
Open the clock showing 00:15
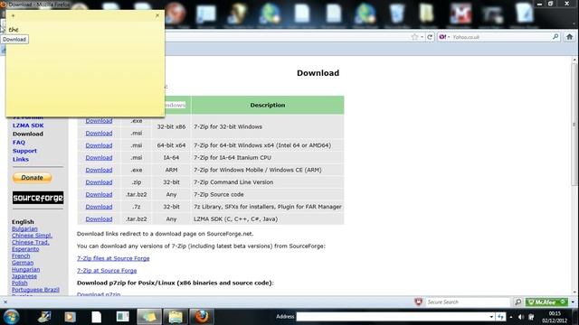[x=555, y=317]
